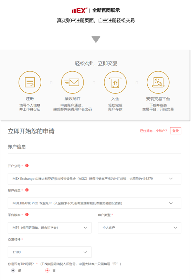Viewport: 191px width, 280px height.
Task: Click the 入金 step label
Action: pyautogui.click(x=115, y=99)
